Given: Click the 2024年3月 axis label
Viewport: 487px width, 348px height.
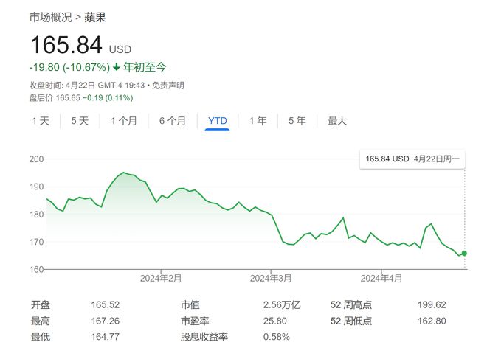Looking at the screenshot, I should point(271,278).
